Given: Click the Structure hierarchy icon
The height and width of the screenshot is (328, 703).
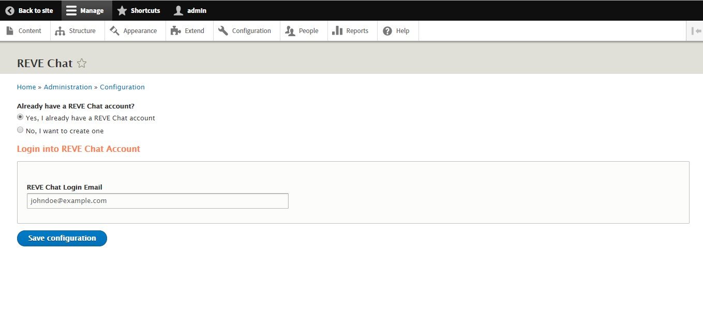Looking at the screenshot, I should 60,31.
